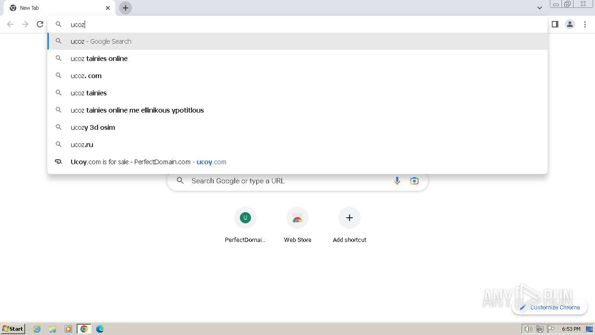This screenshot has width=595, height=335.
Task: Open the PerfectDomai... shortcut tile
Action: click(x=245, y=226)
